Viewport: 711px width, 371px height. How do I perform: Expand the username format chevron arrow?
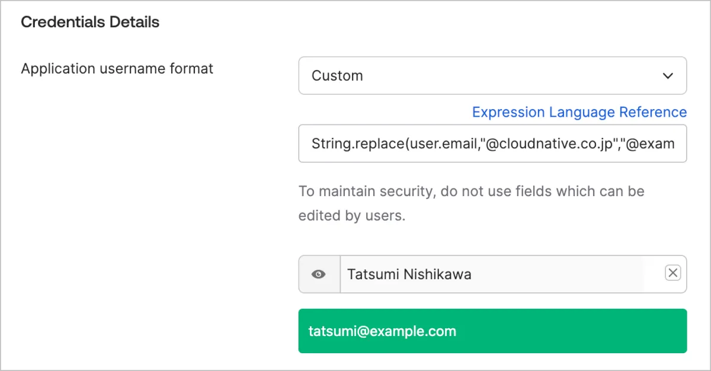pos(668,76)
